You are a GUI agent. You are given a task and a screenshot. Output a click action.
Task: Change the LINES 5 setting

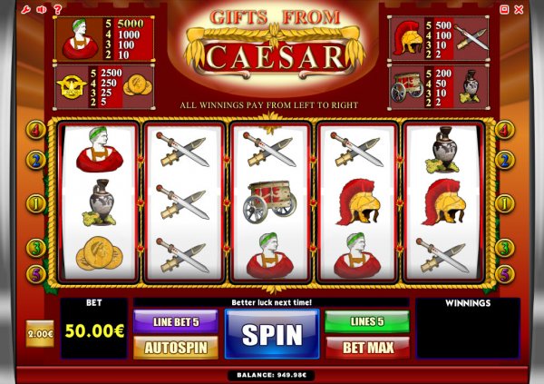coord(367,321)
